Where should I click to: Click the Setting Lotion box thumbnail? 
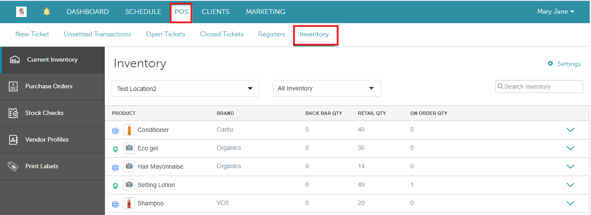(129, 185)
